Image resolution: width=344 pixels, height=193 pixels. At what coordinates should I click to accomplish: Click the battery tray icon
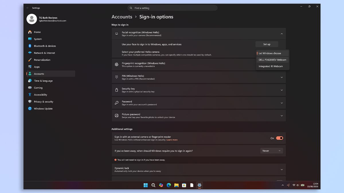302,185
